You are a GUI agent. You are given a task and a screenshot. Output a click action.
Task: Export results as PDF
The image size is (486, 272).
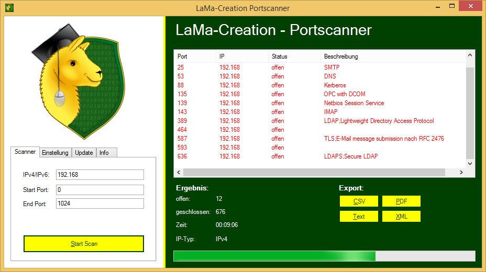[x=401, y=201]
